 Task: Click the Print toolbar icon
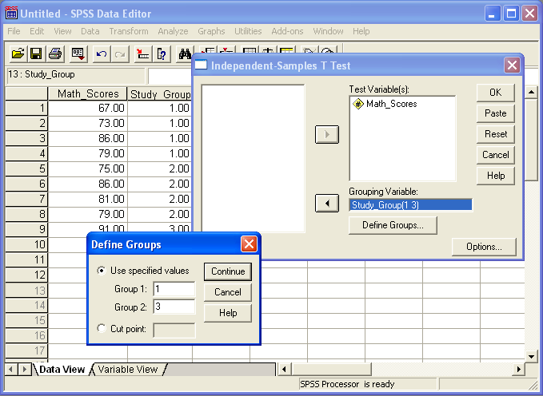pyautogui.click(x=55, y=54)
